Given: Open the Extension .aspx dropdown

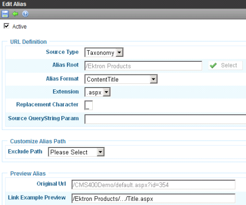Looking at the screenshot, I should 97,92.
